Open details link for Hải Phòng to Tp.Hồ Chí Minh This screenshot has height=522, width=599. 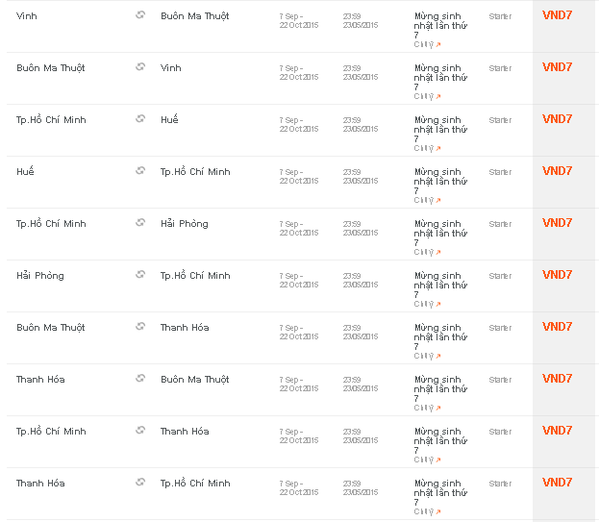(427, 304)
